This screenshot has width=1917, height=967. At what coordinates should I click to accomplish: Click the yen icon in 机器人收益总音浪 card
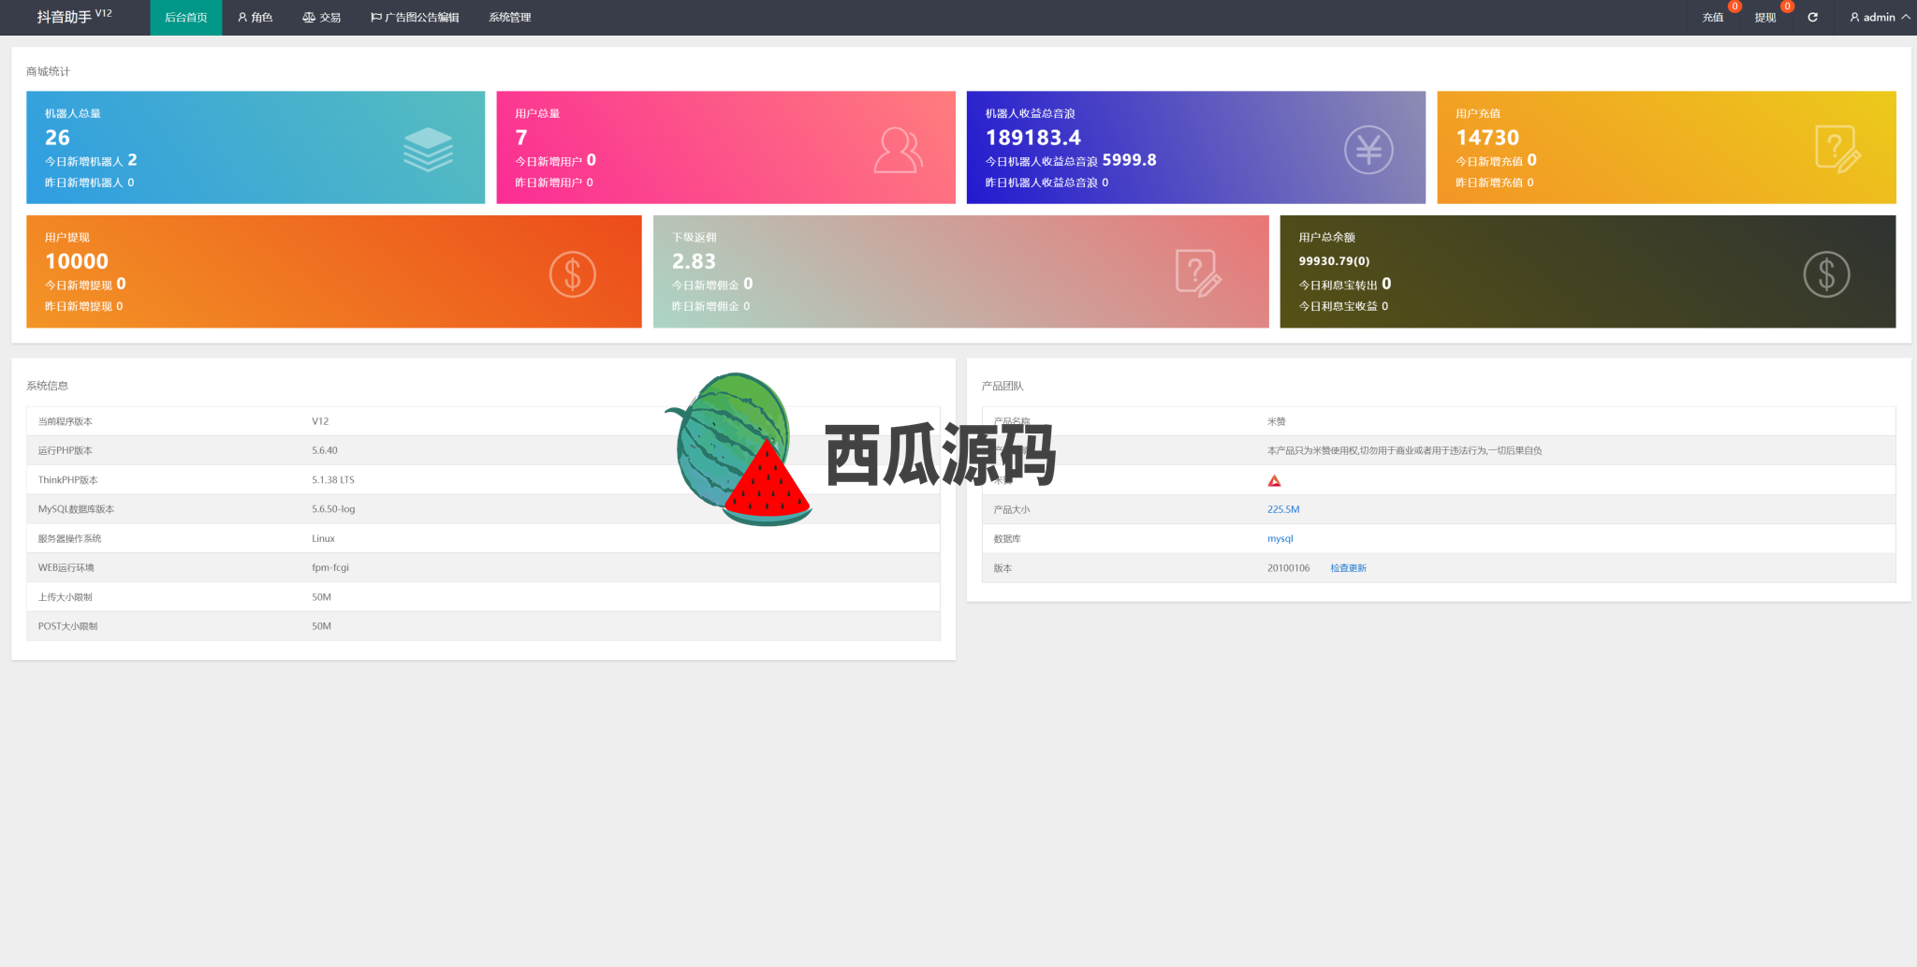(1368, 150)
